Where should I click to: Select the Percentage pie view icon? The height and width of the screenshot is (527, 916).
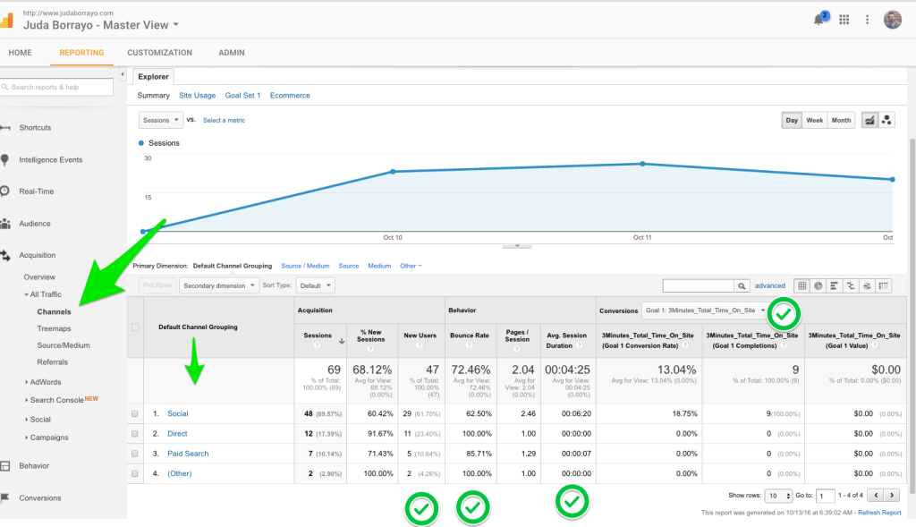pyautogui.click(x=818, y=285)
